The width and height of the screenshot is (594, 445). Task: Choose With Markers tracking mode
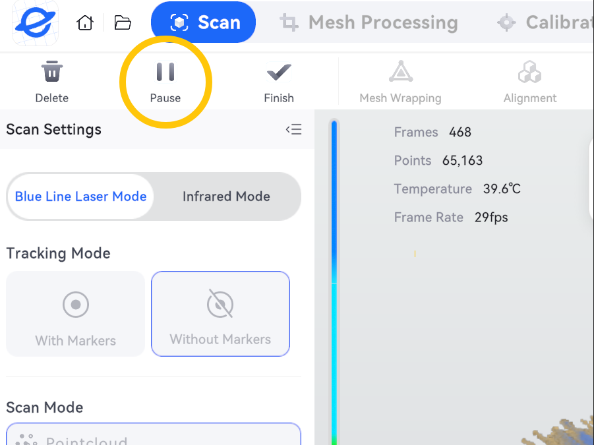pyautogui.click(x=76, y=314)
